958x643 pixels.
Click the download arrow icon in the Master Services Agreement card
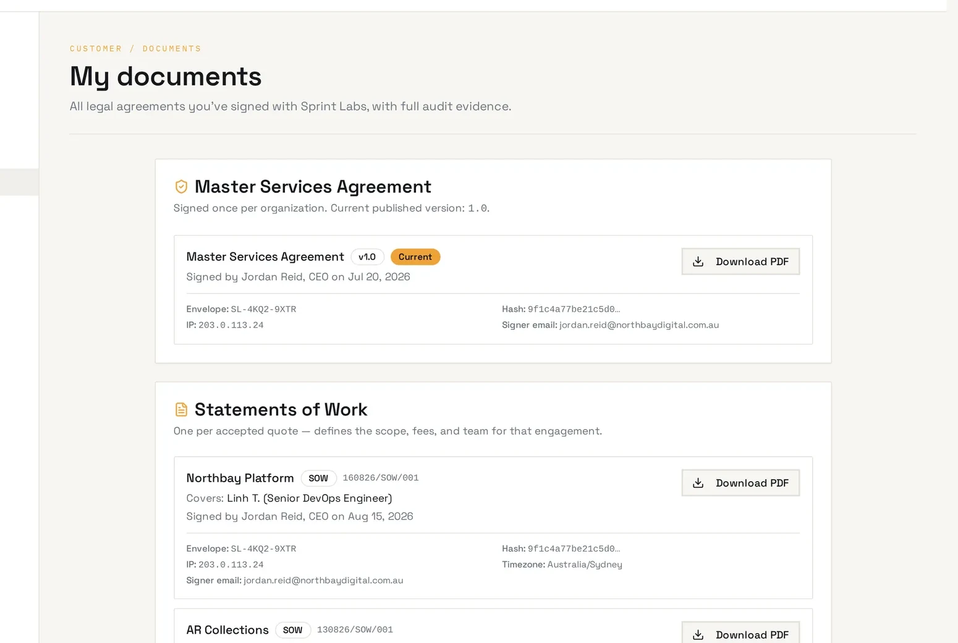[698, 262]
